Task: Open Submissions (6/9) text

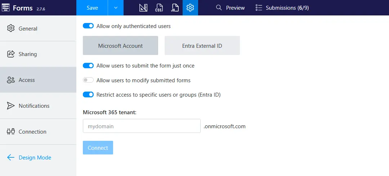Action: click(x=287, y=8)
